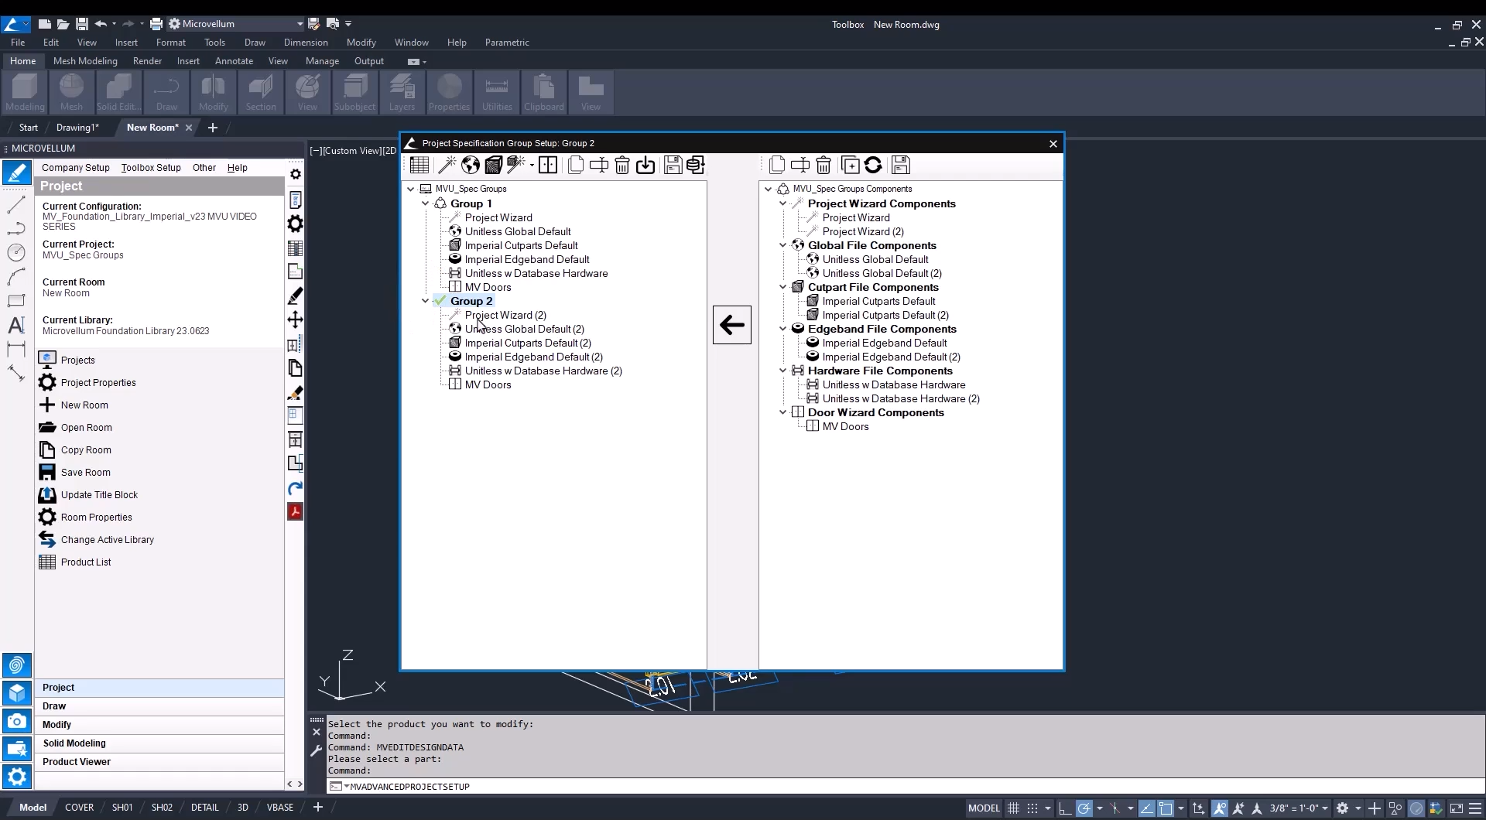Click the Project Wizard wand icon

(447, 165)
